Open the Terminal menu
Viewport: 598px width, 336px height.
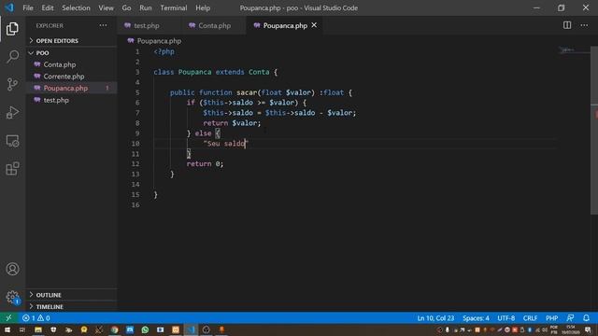[x=174, y=7]
